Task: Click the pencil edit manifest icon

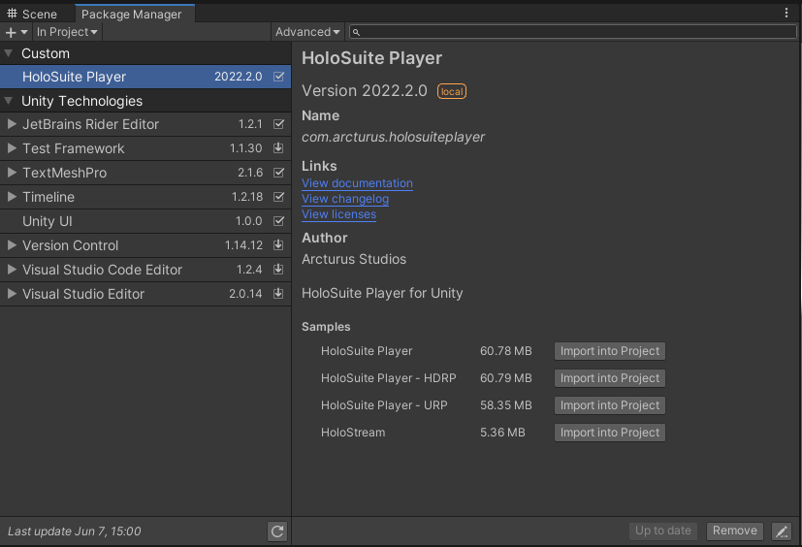Action: [781, 531]
